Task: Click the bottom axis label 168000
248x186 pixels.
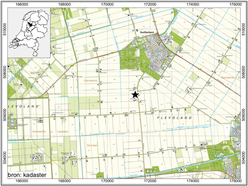Action: (64, 181)
